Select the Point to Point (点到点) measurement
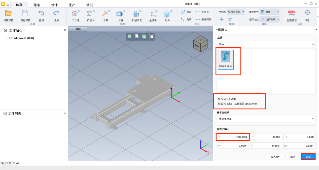Image resolution: width=319 pixels, height=170 pixels. (202, 12)
